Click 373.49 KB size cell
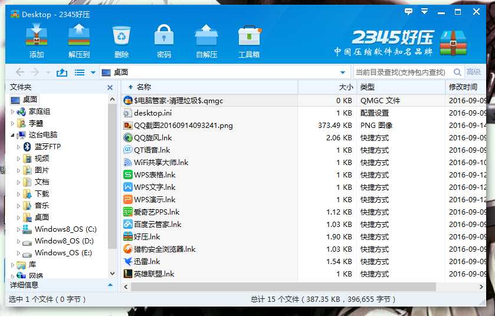The image size is (495, 316). point(335,126)
